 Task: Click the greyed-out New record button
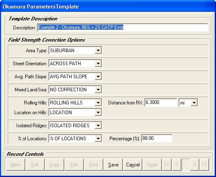coord(15,165)
